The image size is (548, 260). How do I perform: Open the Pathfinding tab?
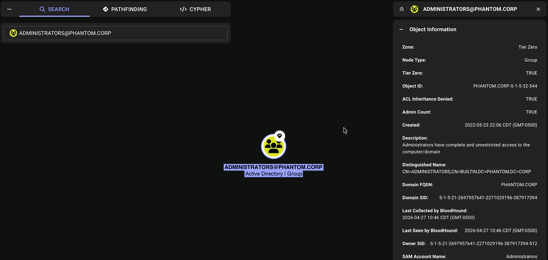(125, 9)
